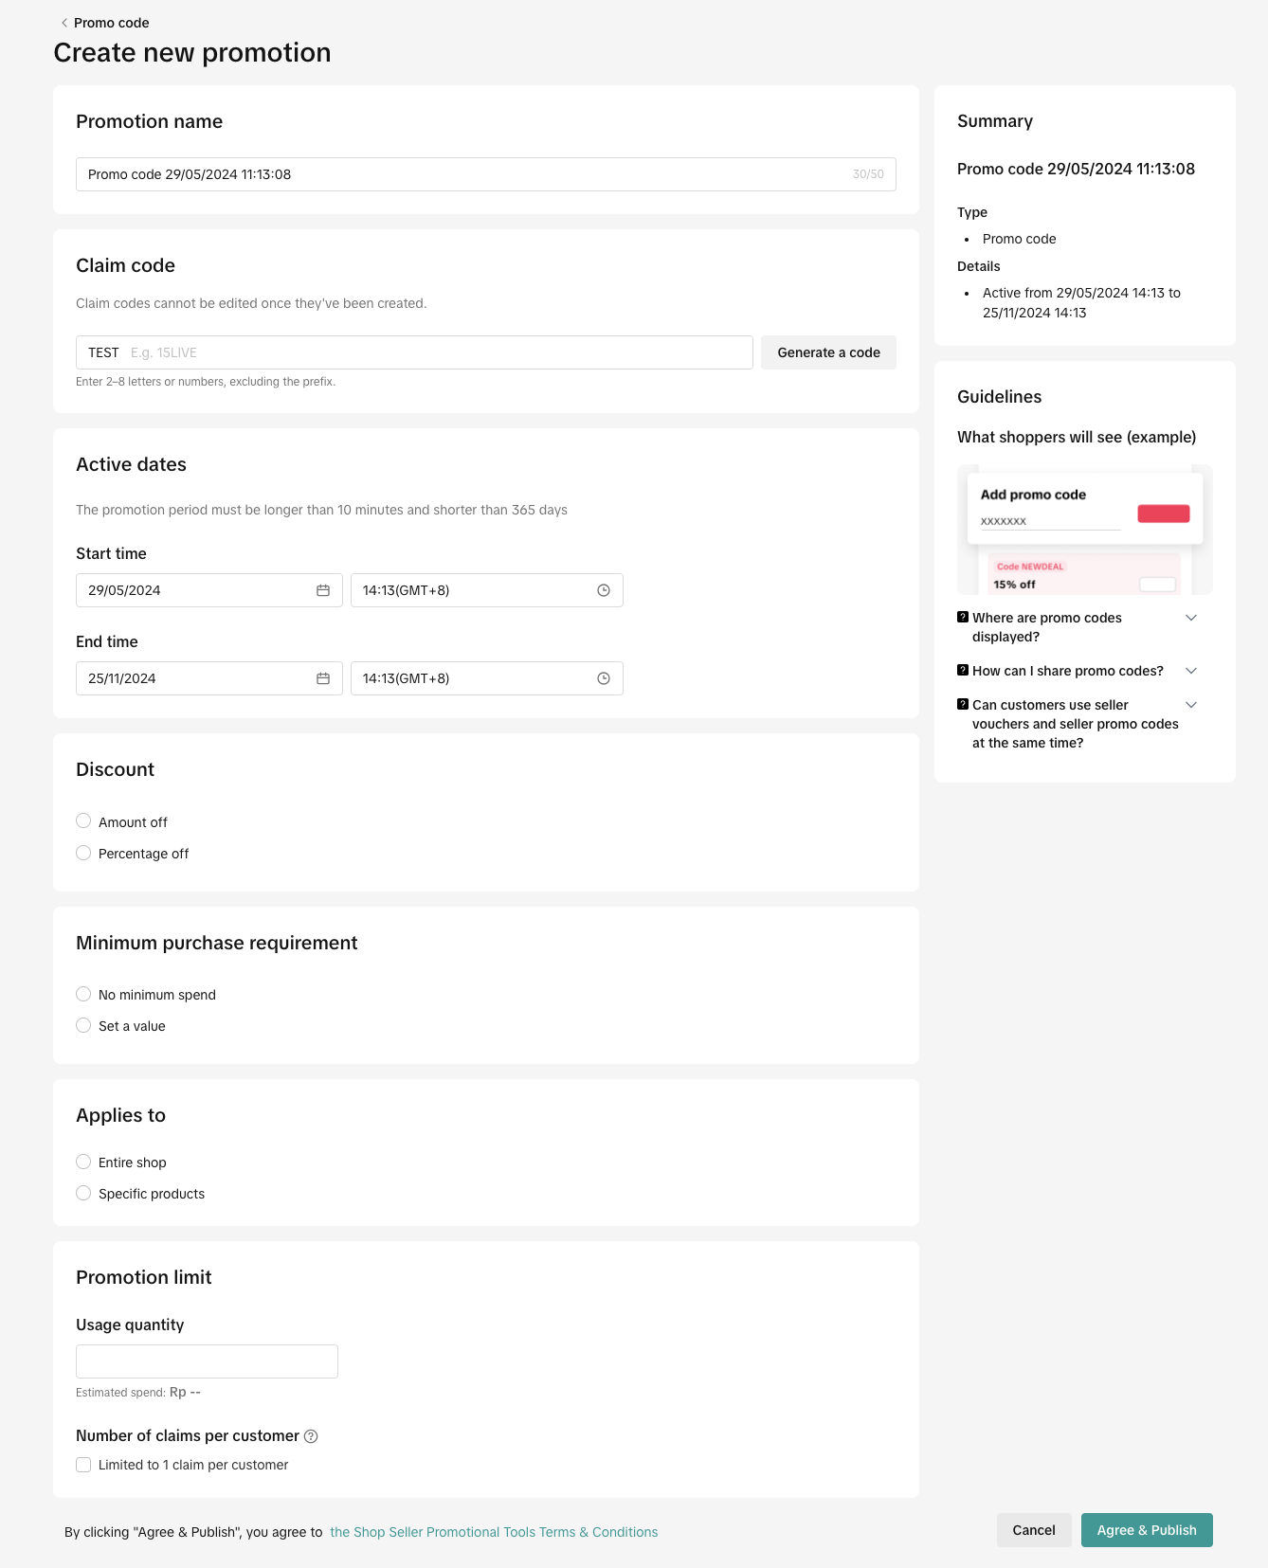This screenshot has height=1568, width=1268.
Task: Select the Percentage off radio button
Action: click(83, 853)
